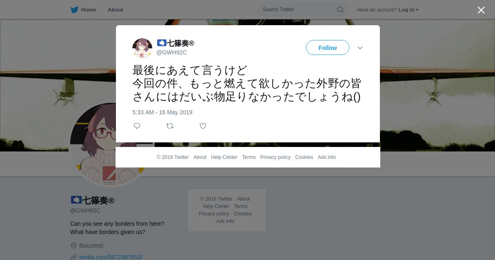This screenshot has width=495, height=260.
Task: Click the location pin icon beside București
Action: coord(74,246)
